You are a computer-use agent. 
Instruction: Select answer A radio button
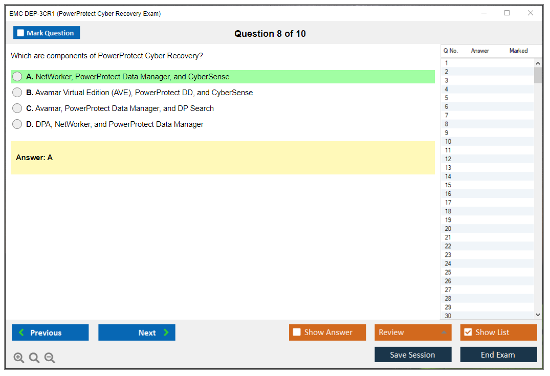(17, 77)
